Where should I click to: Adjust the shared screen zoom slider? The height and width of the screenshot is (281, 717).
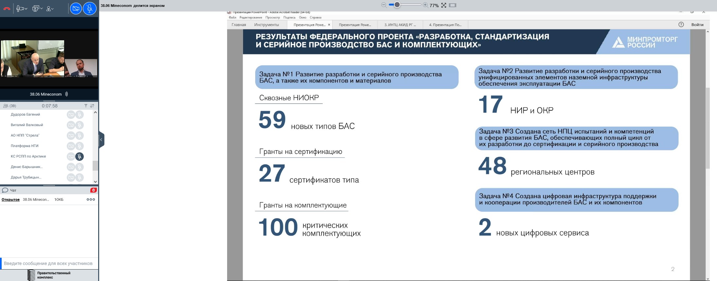pos(397,5)
